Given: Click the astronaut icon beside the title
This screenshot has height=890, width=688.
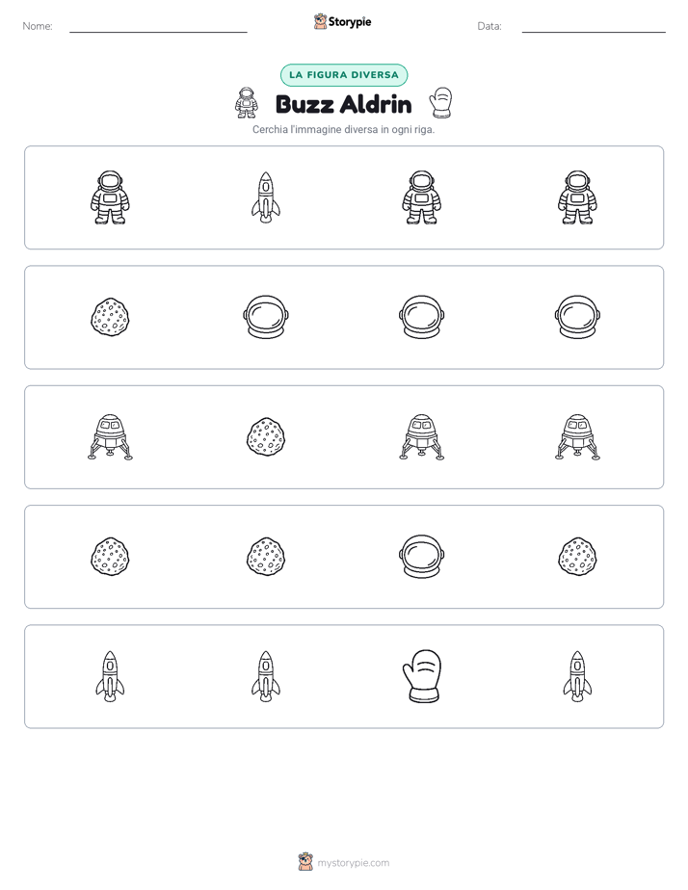Looking at the screenshot, I should point(247,103).
